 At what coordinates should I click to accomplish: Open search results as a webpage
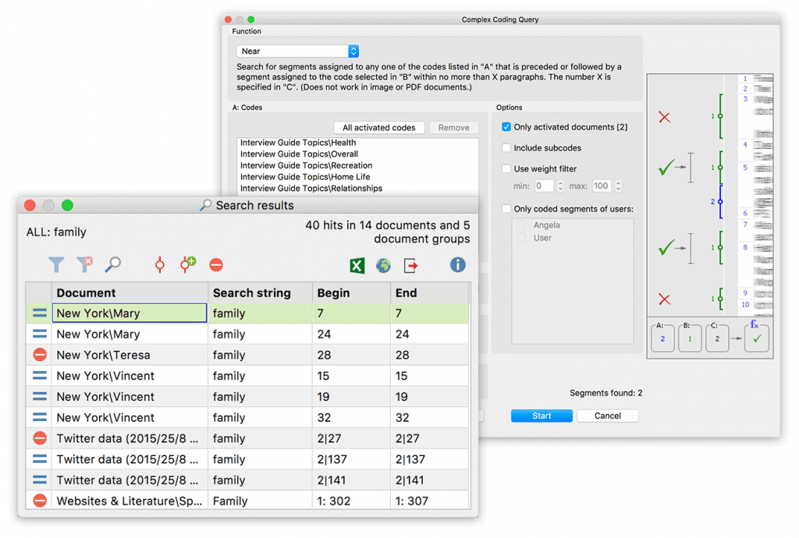(382, 266)
